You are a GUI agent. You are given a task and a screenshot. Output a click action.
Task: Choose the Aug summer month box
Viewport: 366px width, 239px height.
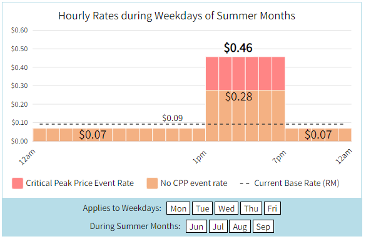coord(240,227)
